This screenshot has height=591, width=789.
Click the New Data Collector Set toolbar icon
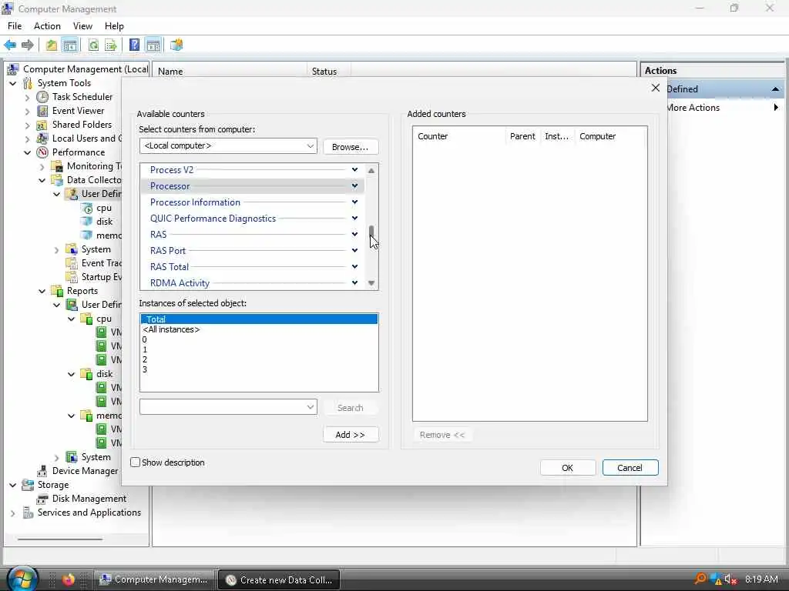coord(176,45)
